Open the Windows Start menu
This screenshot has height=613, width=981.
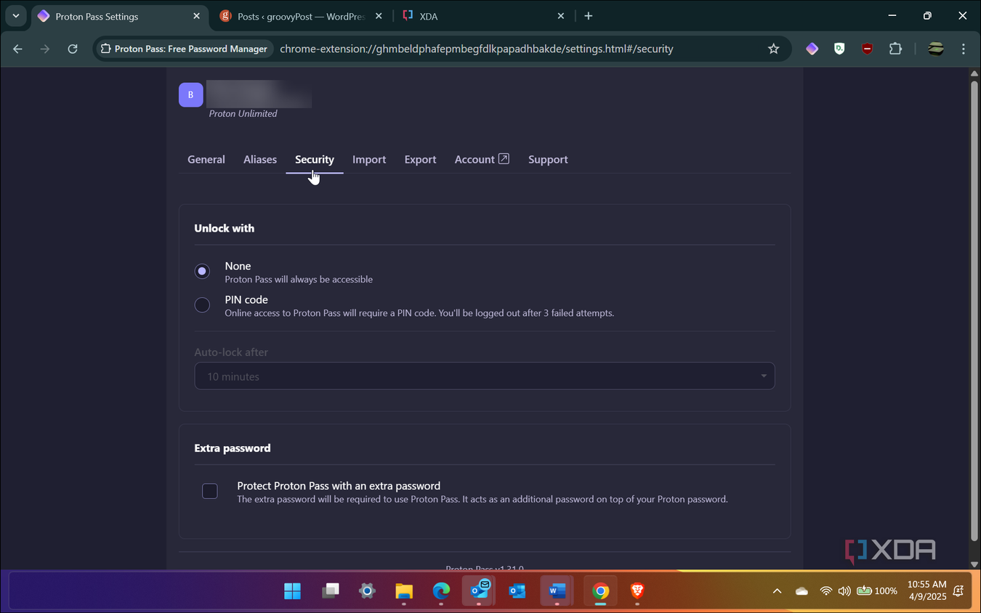point(292,591)
